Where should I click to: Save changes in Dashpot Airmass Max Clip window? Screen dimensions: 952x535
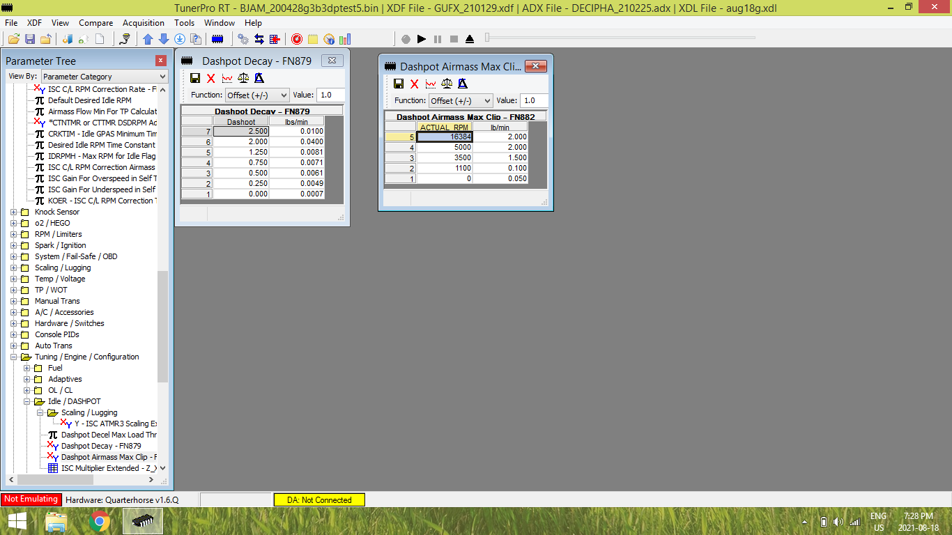coord(399,84)
